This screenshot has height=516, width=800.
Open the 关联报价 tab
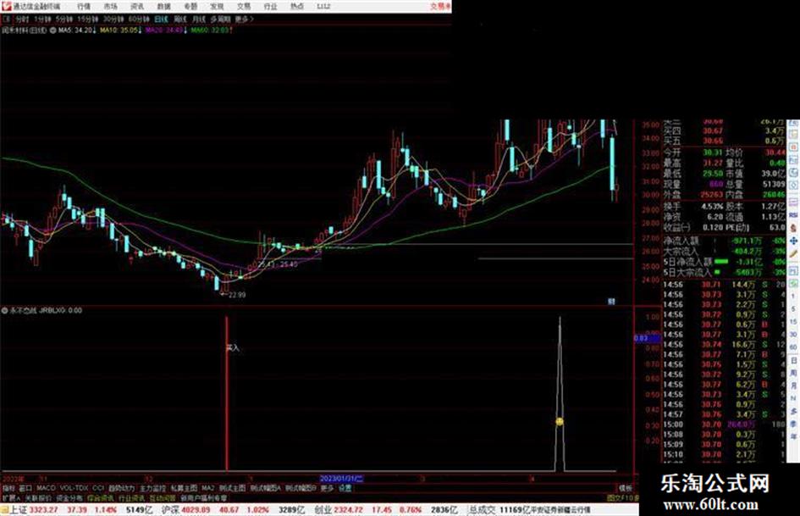[x=38, y=497]
